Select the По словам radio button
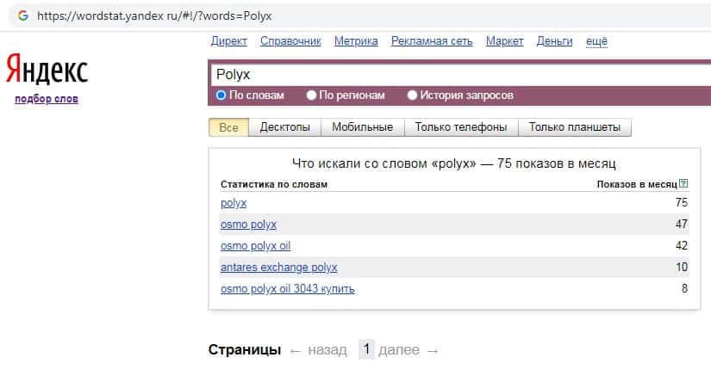The height and width of the screenshot is (382, 711). tap(221, 95)
